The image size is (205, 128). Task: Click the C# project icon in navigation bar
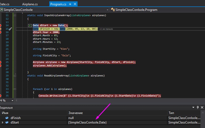pyautogui.click(x=1, y=10)
